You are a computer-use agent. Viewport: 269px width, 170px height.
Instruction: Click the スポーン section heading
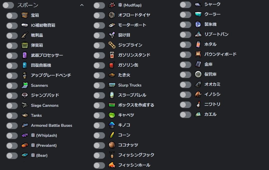(x=28, y=5)
